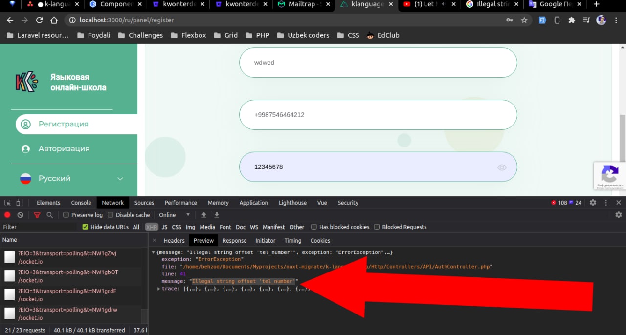This screenshot has width=626, height=335.
Task: Show password with the eye icon
Action: click(502, 167)
